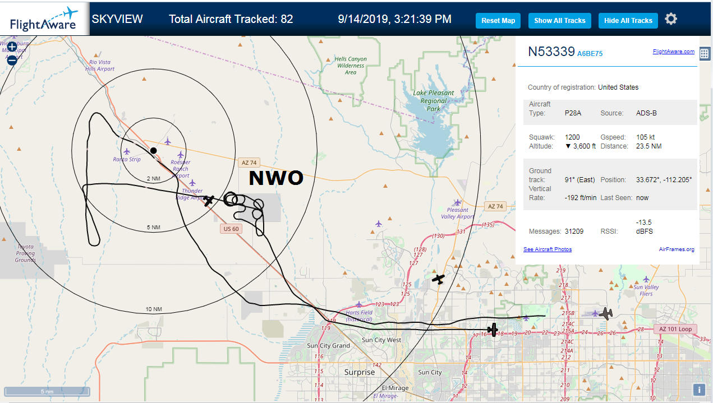Click Harts Field airport marker

click(358, 305)
